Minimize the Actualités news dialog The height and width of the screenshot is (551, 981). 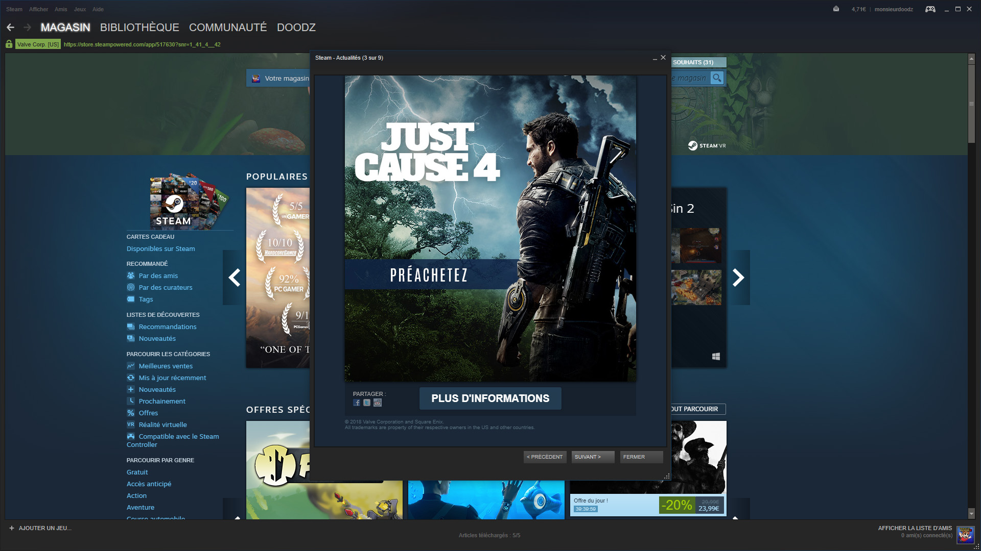[655, 58]
